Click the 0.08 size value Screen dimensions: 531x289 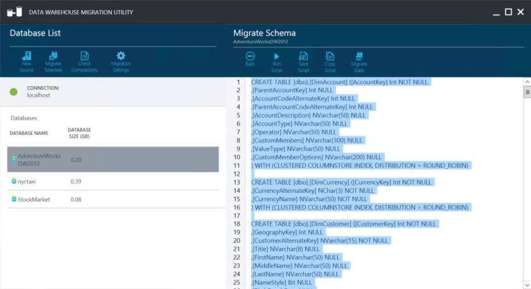[76, 199]
